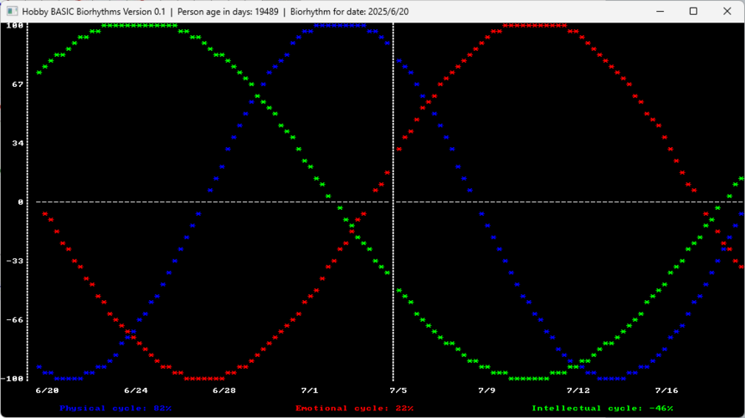Viewport: 745px width, 418px height.
Task: Click the 34 value on y-axis
Action: click(18, 143)
